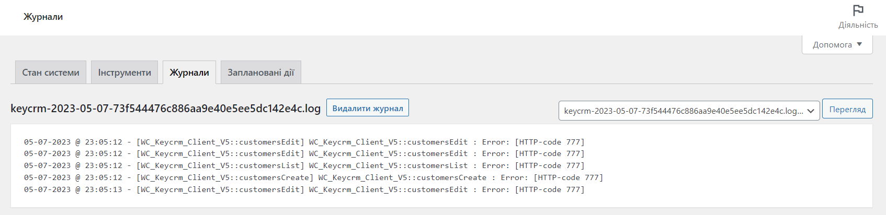Click the keycrm-2023-05-07 log filename title
The image size is (886, 215).
click(x=165, y=109)
